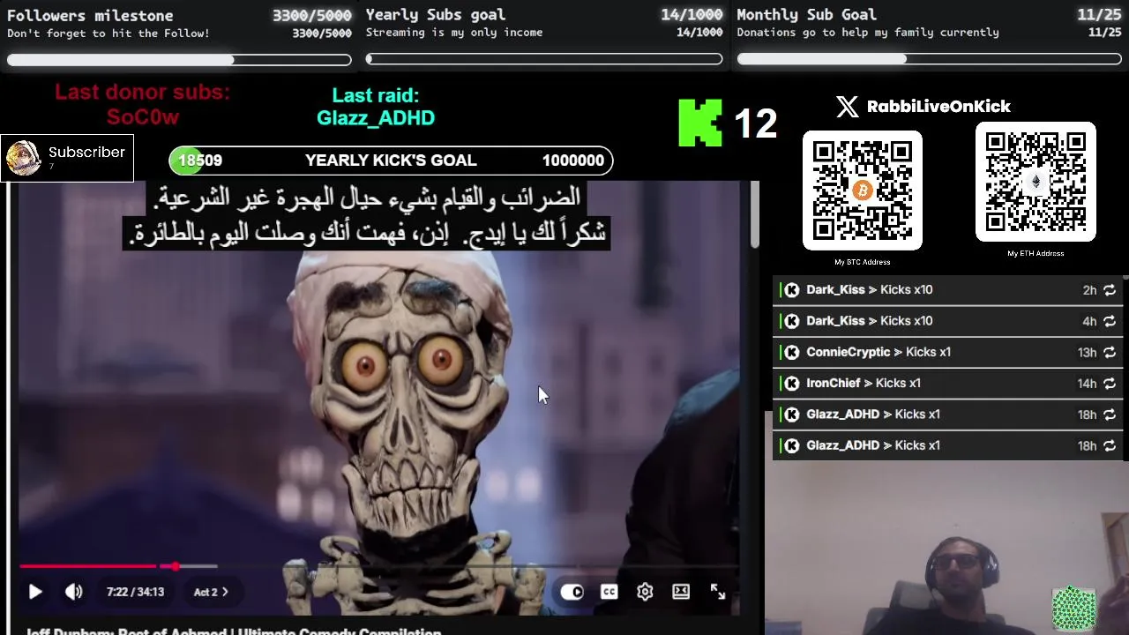1129x635 pixels.
Task: Click the 1000000 Kicks target value
Action: (x=573, y=161)
